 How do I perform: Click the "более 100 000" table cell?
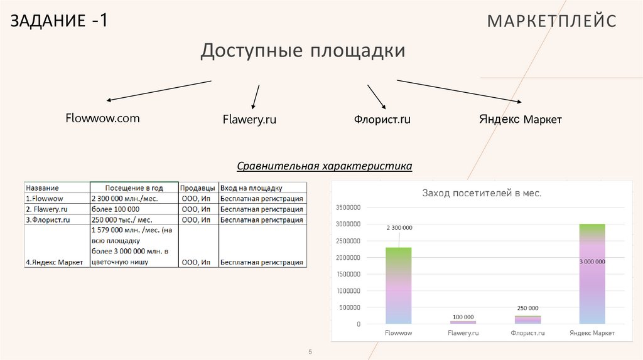pyautogui.click(x=134, y=209)
